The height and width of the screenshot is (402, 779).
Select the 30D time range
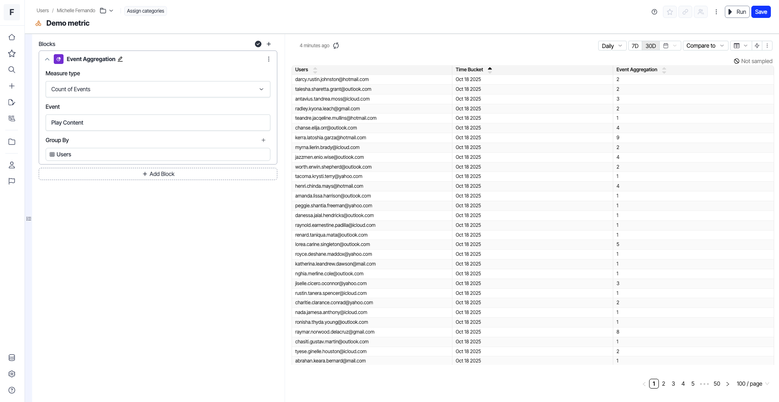[x=650, y=46]
